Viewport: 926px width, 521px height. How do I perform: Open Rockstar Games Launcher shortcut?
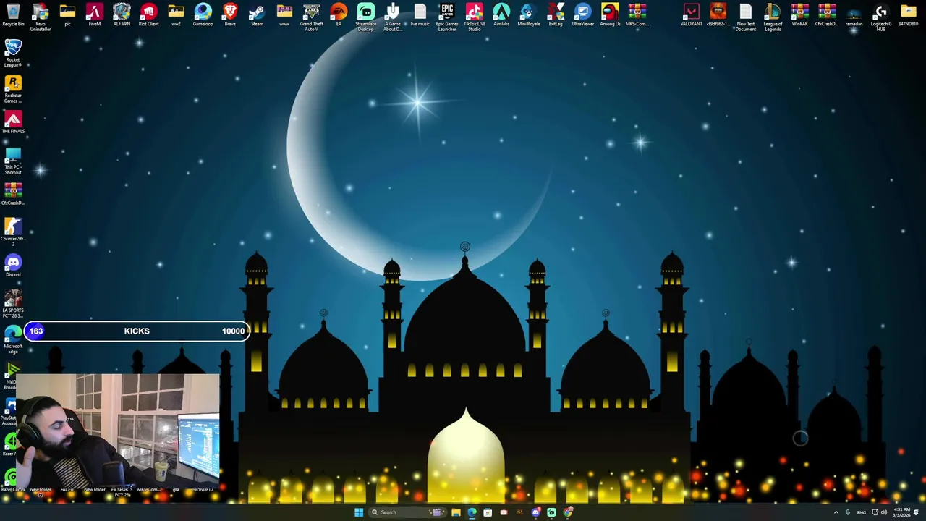click(x=13, y=89)
